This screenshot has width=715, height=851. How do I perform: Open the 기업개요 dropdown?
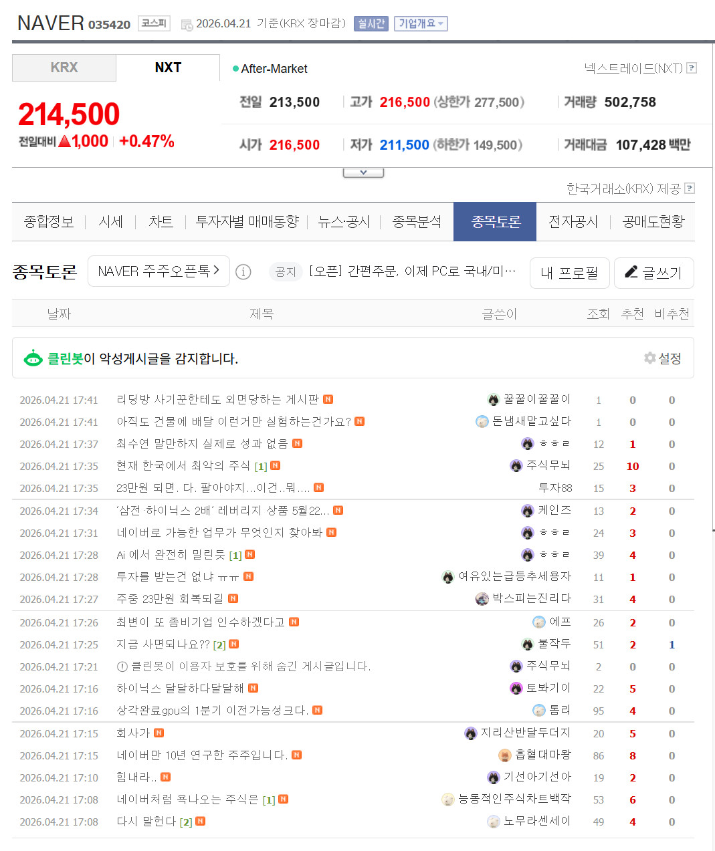[421, 23]
